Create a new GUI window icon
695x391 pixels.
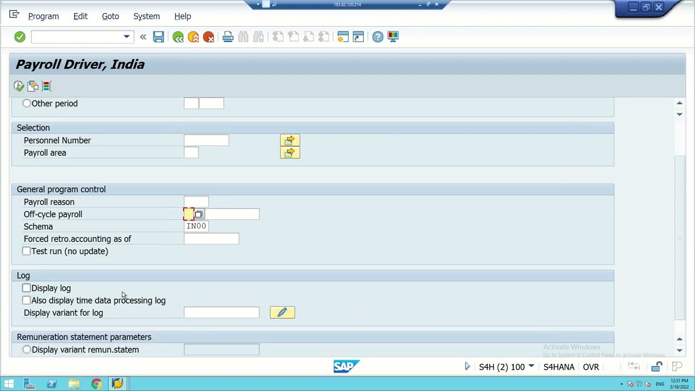click(x=343, y=36)
